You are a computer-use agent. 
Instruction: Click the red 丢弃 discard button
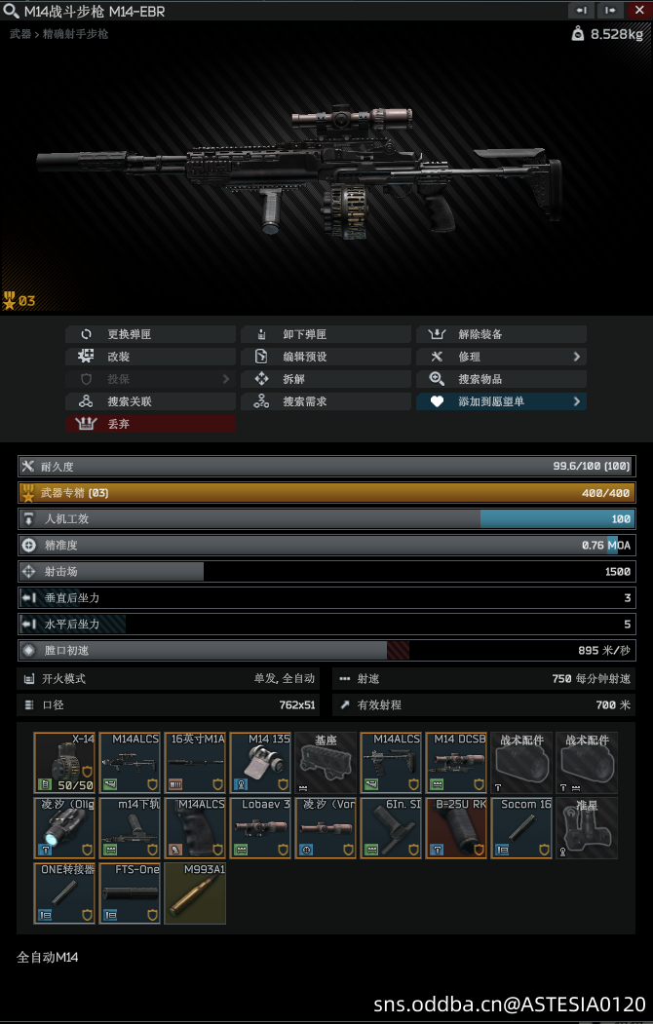pos(150,424)
